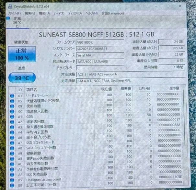Click status icon of row A7 SSDプロテクトモード
This screenshot has height=190, width=196.
pyautogui.click(x=12, y=143)
